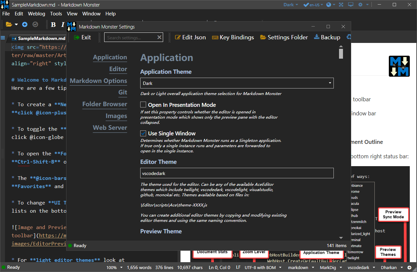The width and height of the screenshot is (417, 272).
Task: Open the en-US language dropdown
Action: (317, 5)
